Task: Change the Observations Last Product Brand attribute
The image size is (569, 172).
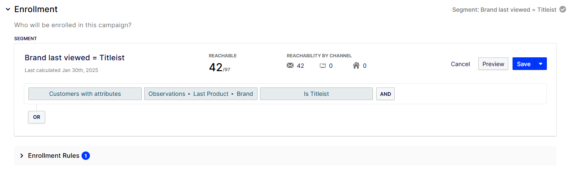Action: (201, 94)
